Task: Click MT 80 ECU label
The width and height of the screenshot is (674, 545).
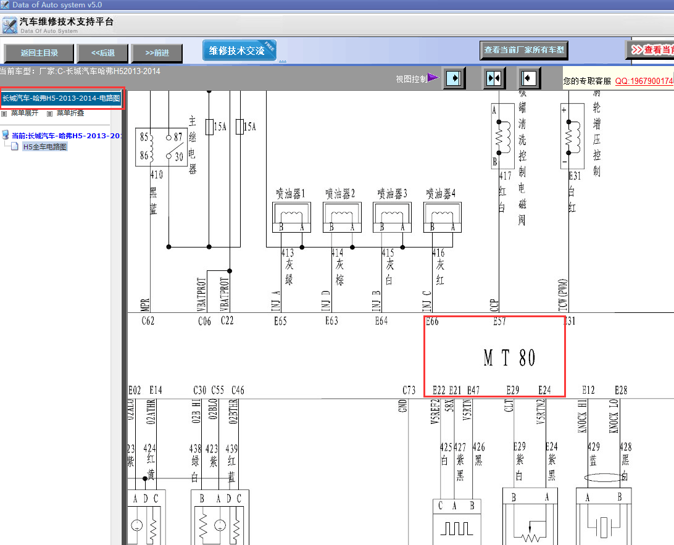Action: 509,357
